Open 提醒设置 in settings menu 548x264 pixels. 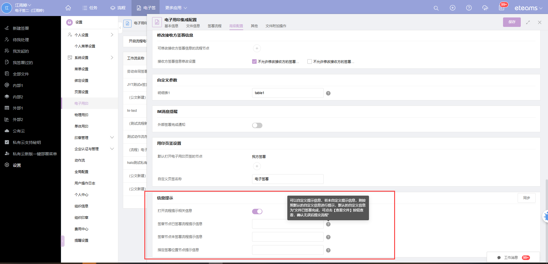tap(82, 241)
